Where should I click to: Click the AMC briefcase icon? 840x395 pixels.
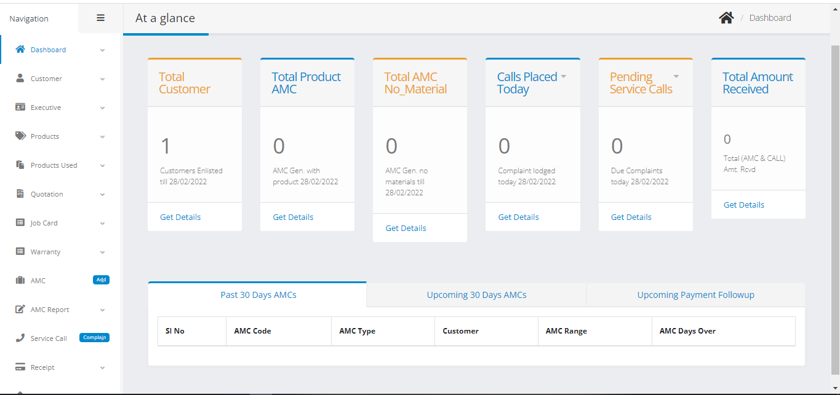(x=19, y=280)
